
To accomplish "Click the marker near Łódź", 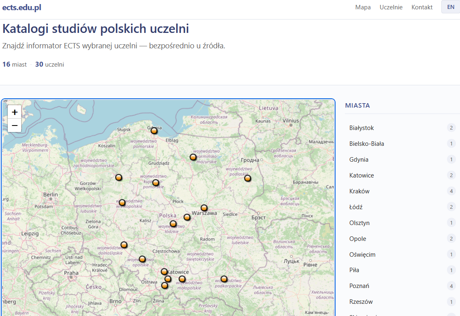I will [x=174, y=223].
